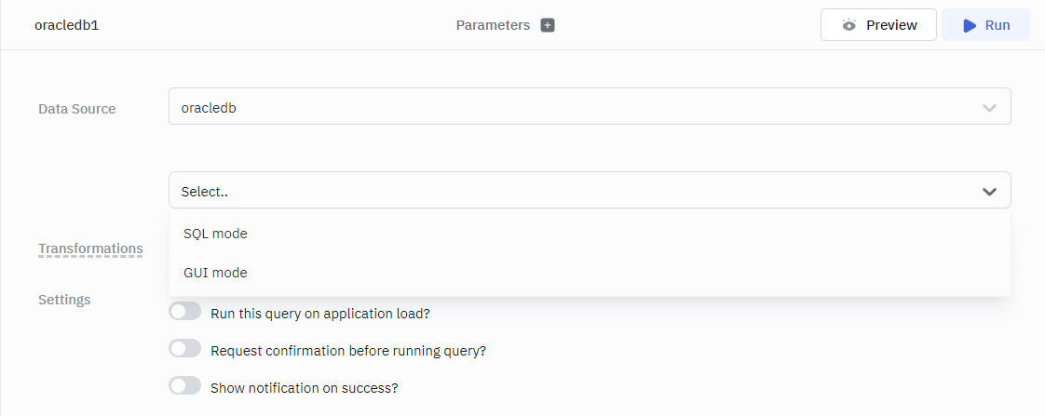
Task: Toggle 'Request confirmation before running query' switch
Action: (184, 349)
